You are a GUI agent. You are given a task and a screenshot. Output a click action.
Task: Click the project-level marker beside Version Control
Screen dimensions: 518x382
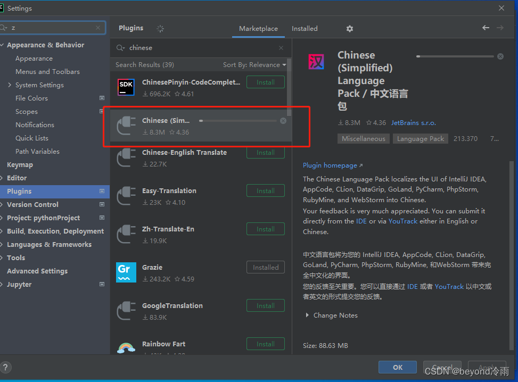tap(102, 204)
